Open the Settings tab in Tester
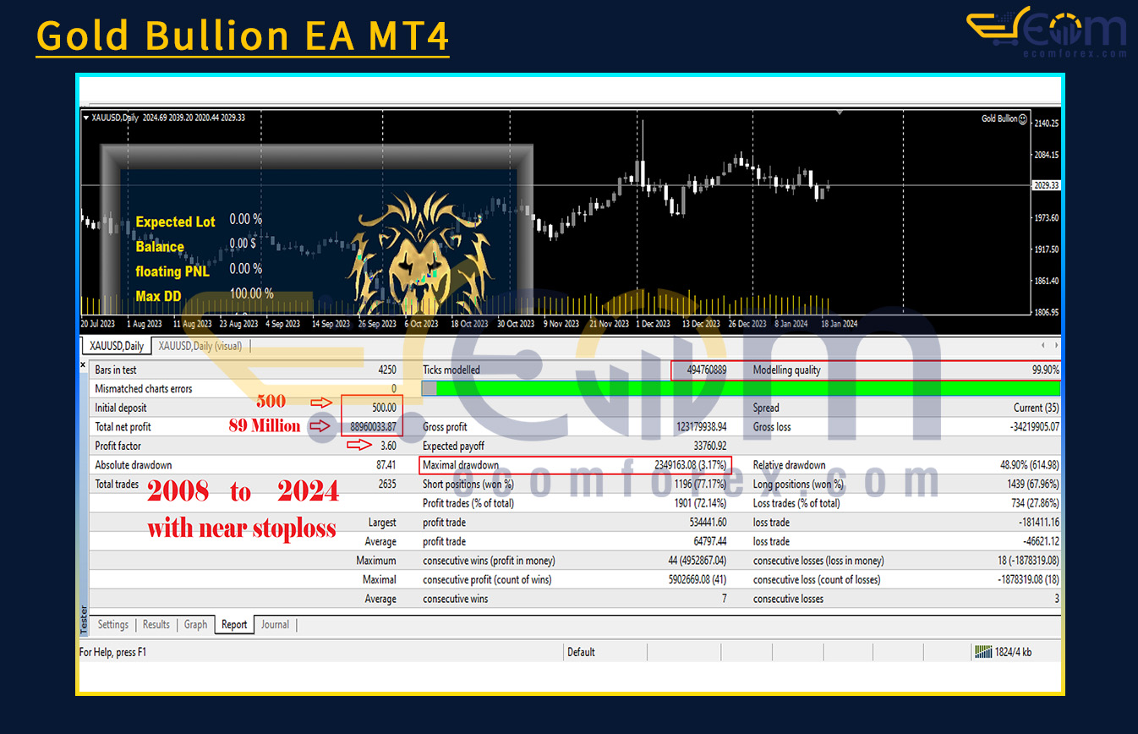Image resolution: width=1138 pixels, height=734 pixels. [x=113, y=625]
